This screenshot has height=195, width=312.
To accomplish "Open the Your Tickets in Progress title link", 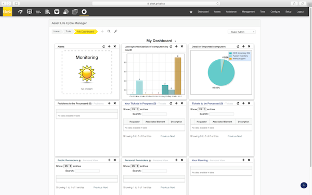I will 140,103.
